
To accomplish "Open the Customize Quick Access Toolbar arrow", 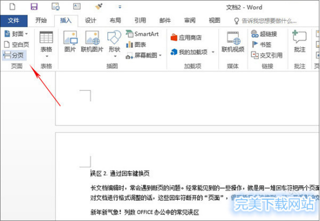I will (x=120, y=7).
